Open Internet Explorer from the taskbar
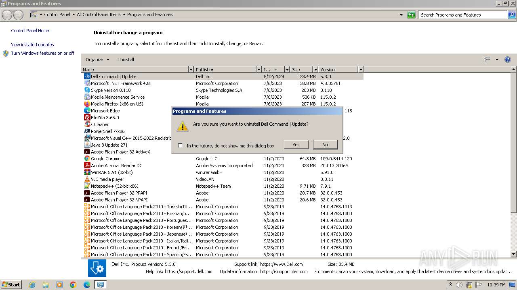517x290 pixels. pyautogui.click(x=32, y=285)
